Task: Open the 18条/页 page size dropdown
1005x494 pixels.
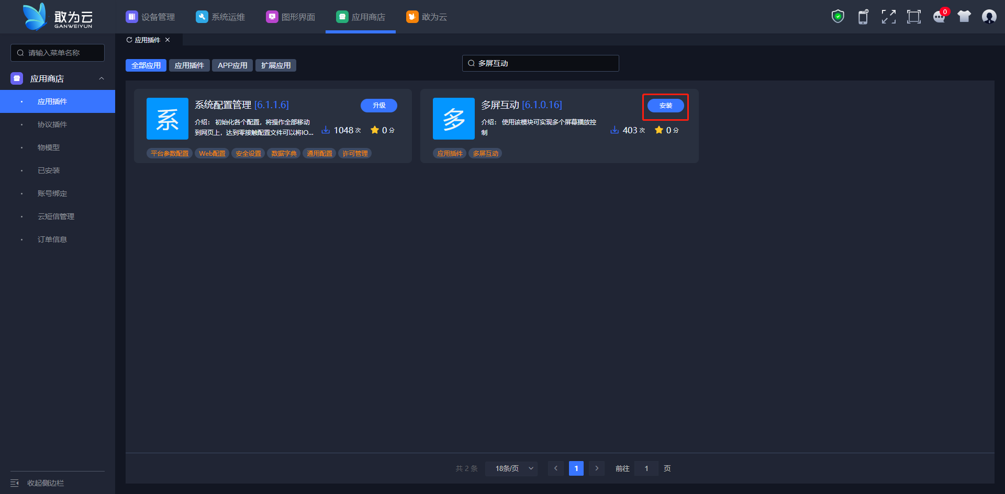Action: (511, 468)
